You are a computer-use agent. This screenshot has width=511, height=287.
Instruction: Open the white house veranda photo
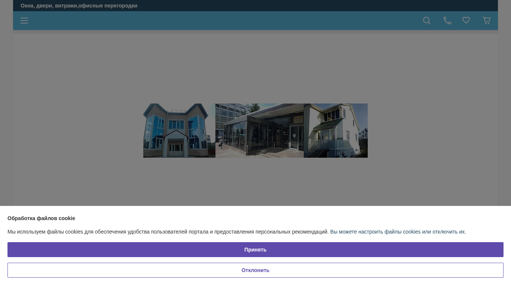click(336, 130)
